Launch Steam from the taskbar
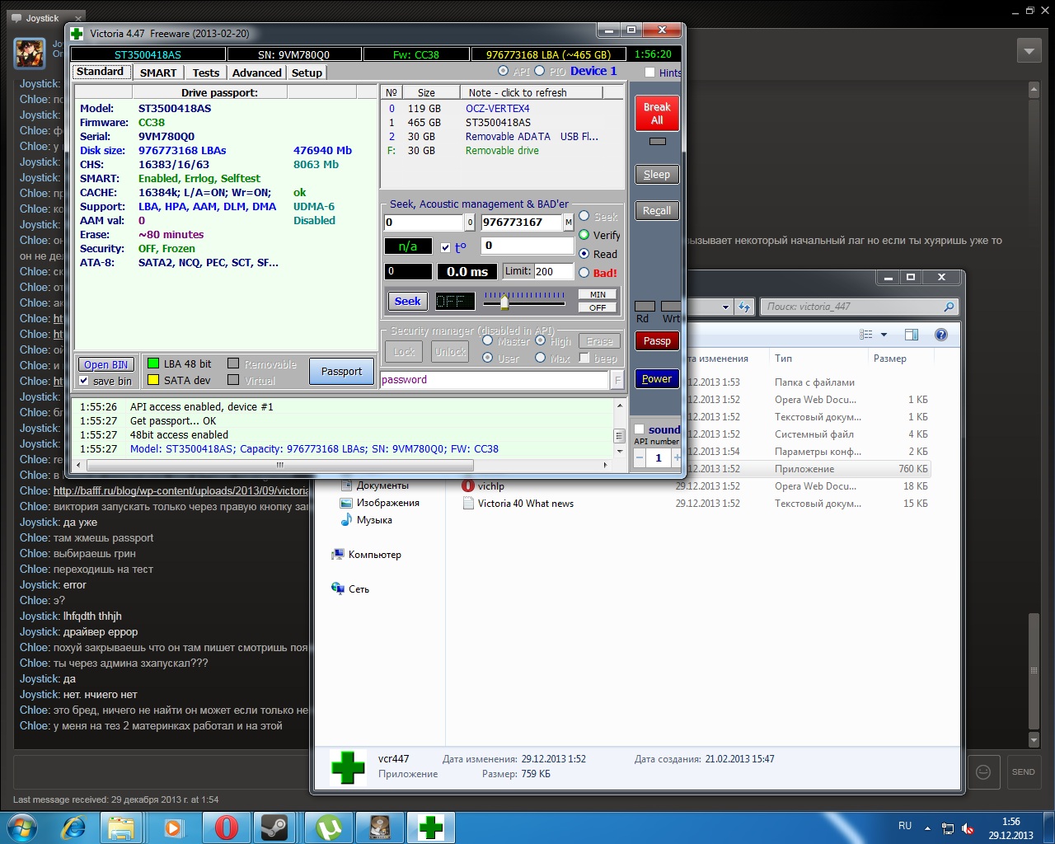The width and height of the screenshot is (1055, 844). coord(274,827)
